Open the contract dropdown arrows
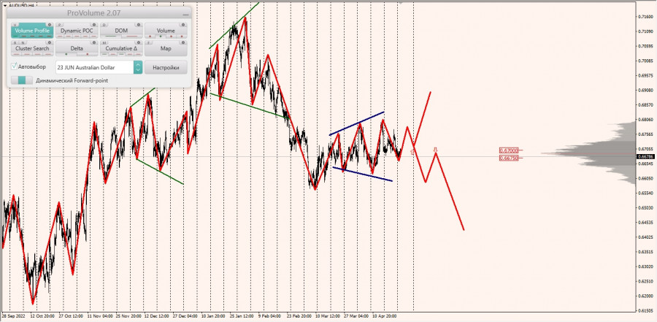The height and width of the screenshot is (322, 657). 138,67
